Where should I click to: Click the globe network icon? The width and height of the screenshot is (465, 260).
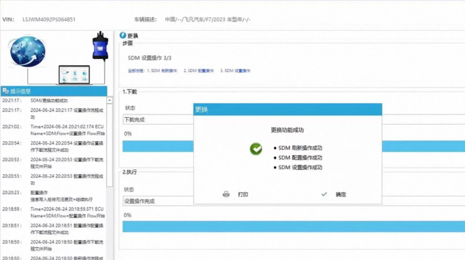coord(27,51)
